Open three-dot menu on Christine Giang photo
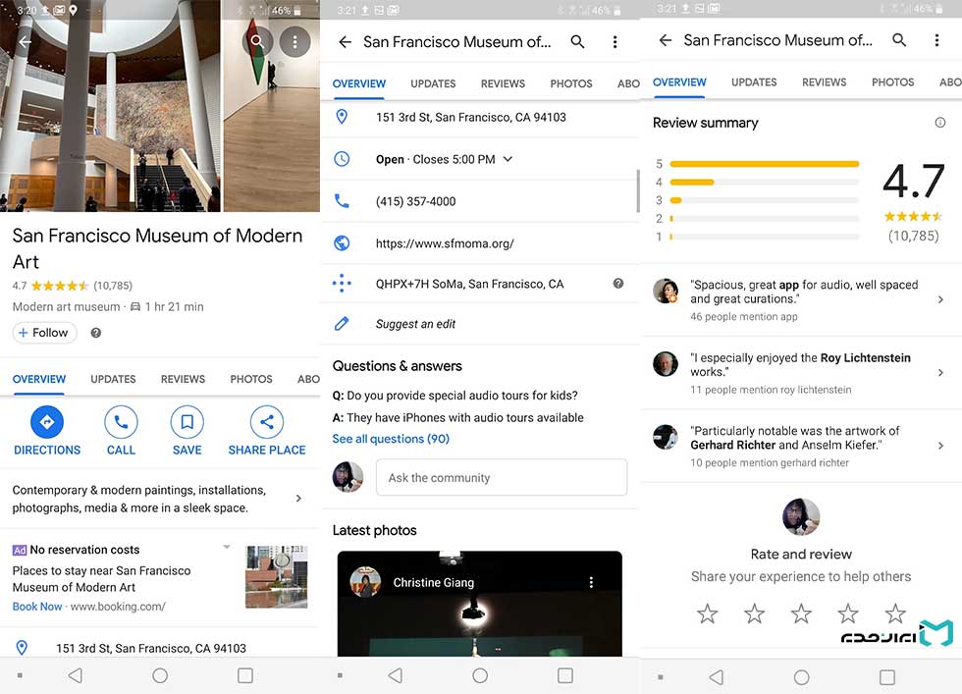 (591, 582)
